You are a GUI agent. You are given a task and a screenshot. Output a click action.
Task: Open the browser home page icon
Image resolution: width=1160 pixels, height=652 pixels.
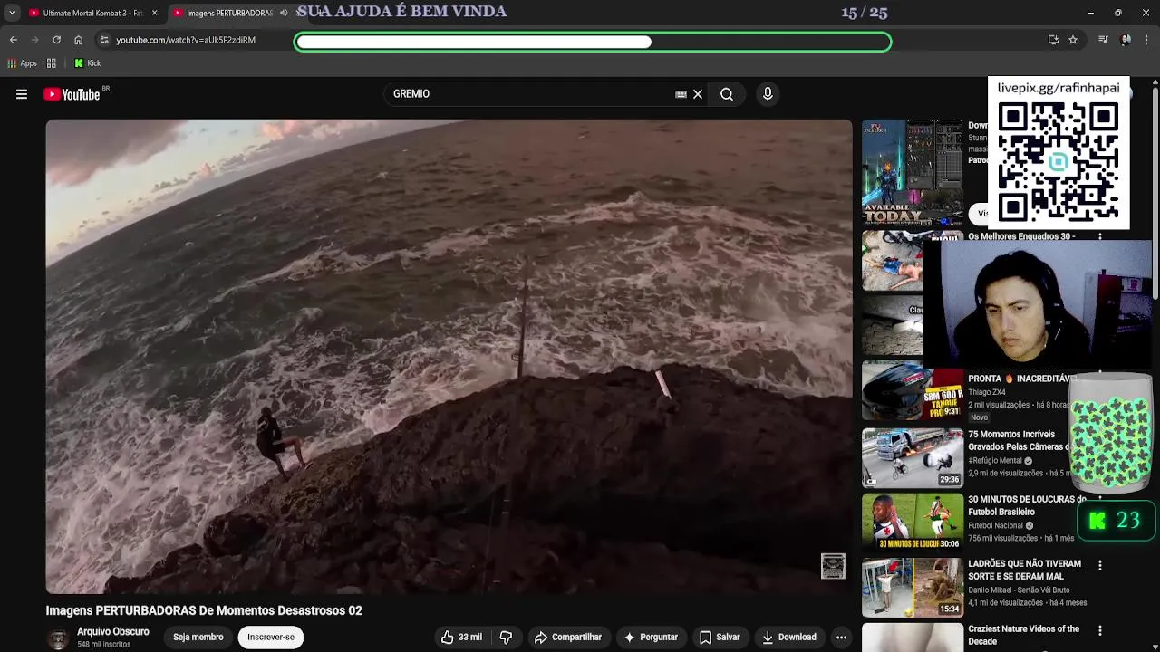coord(79,40)
